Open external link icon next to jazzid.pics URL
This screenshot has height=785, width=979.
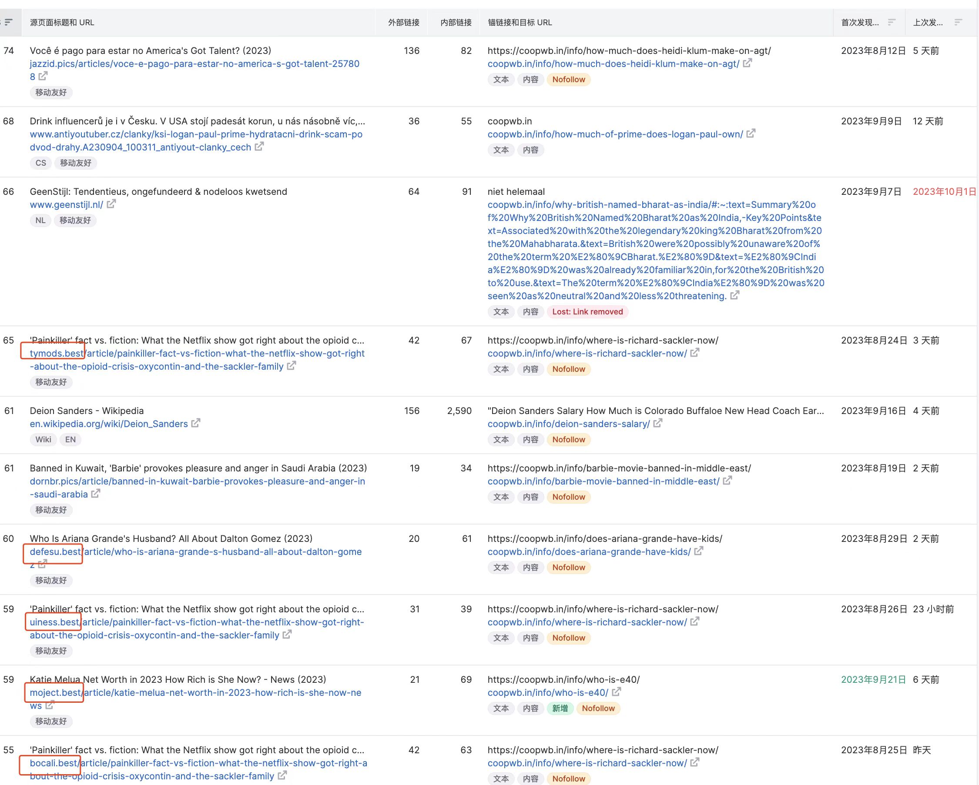[43, 76]
